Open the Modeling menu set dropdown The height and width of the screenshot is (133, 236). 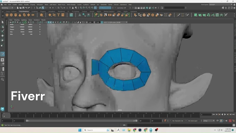(7, 8)
